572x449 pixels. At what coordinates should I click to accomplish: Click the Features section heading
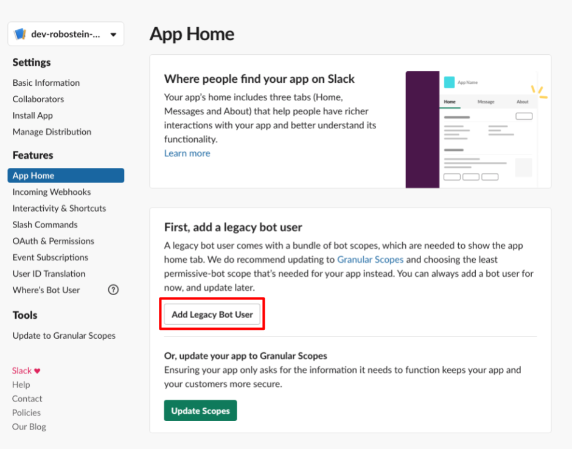pyautogui.click(x=33, y=155)
